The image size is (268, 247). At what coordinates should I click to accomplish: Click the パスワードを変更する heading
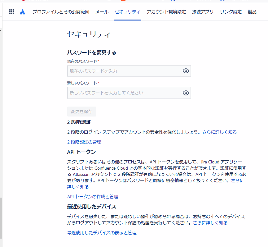[x=92, y=53]
